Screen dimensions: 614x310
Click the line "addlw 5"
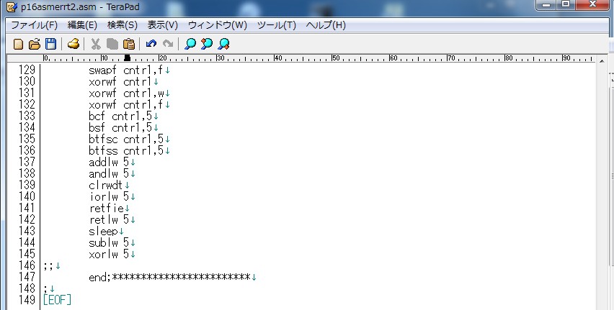tap(109, 163)
